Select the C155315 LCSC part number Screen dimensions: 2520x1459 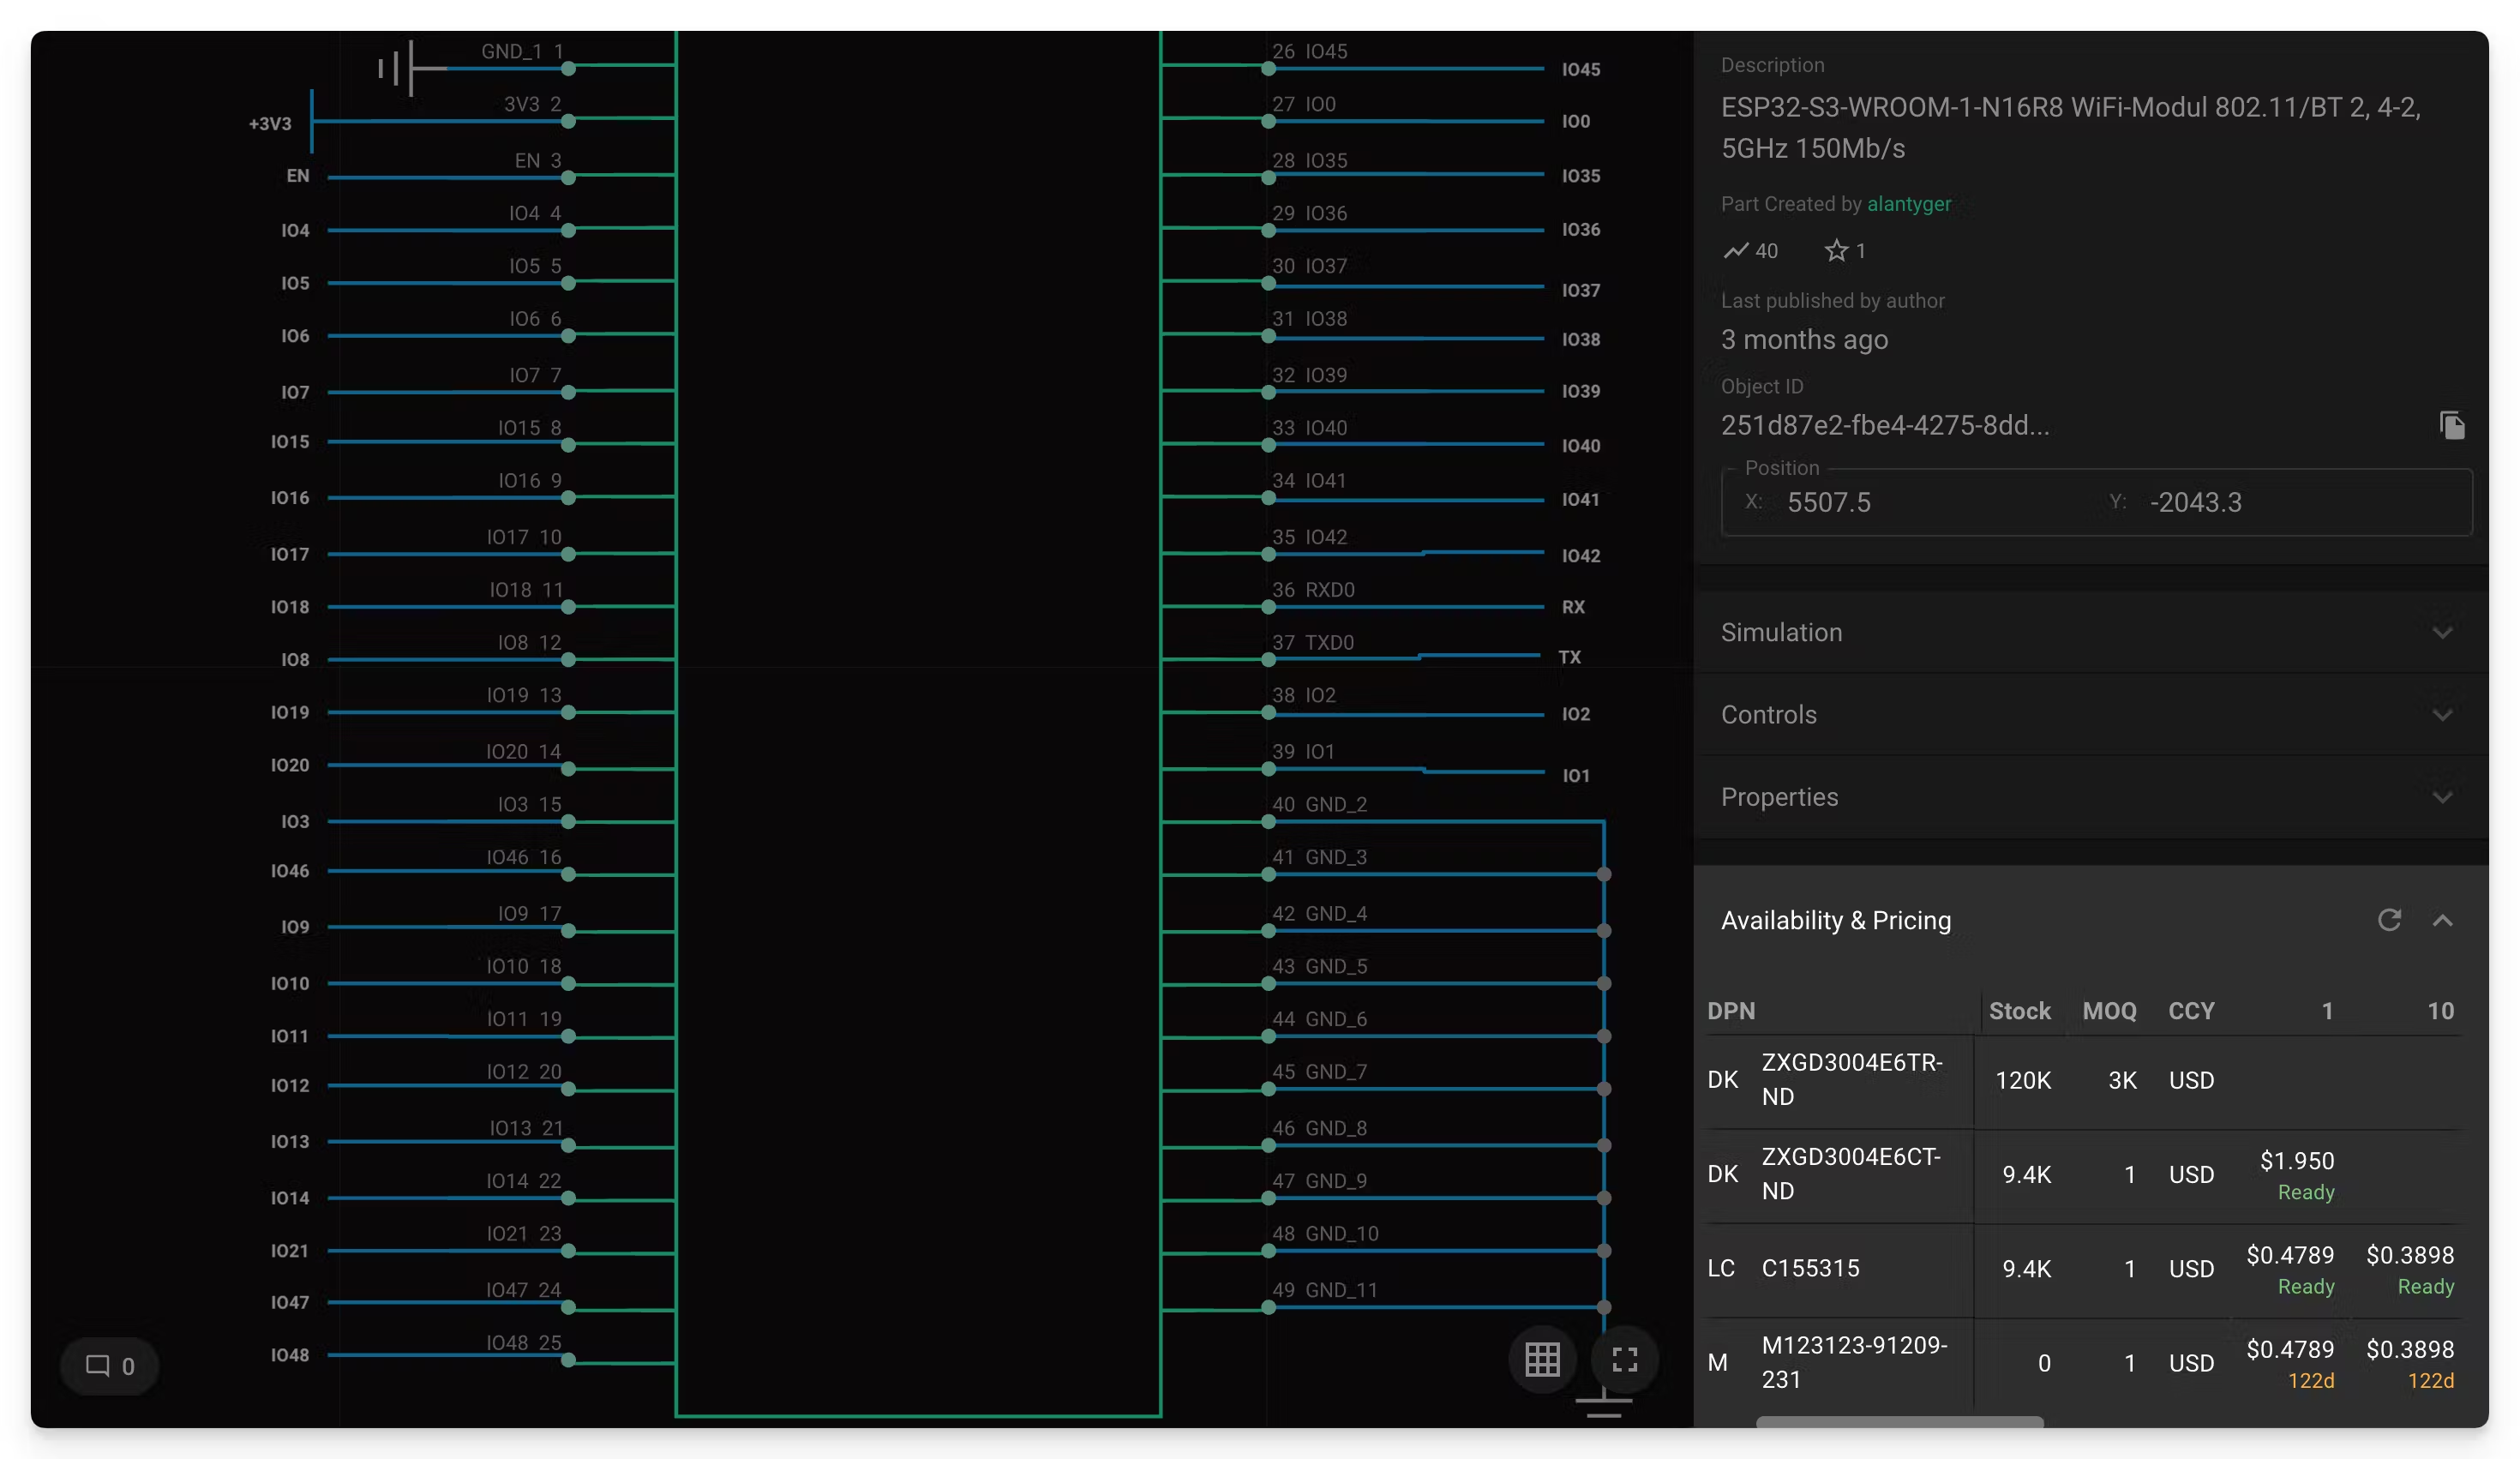point(1810,1268)
